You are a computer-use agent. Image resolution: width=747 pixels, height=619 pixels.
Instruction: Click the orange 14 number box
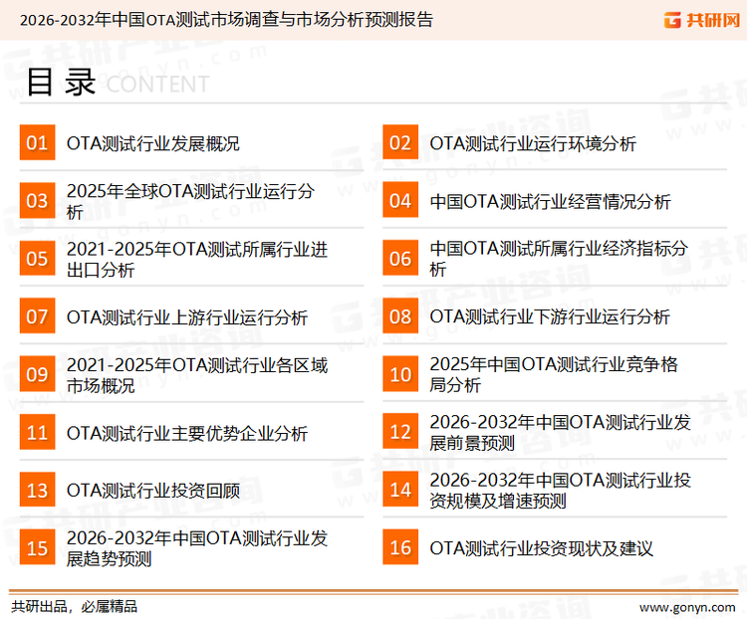click(x=400, y=490)
